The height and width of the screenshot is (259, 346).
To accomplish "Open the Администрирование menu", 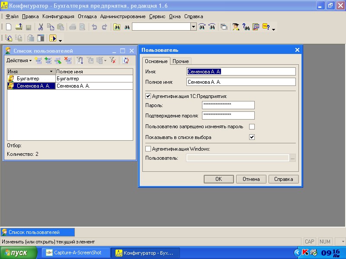I will click(123, 16).
